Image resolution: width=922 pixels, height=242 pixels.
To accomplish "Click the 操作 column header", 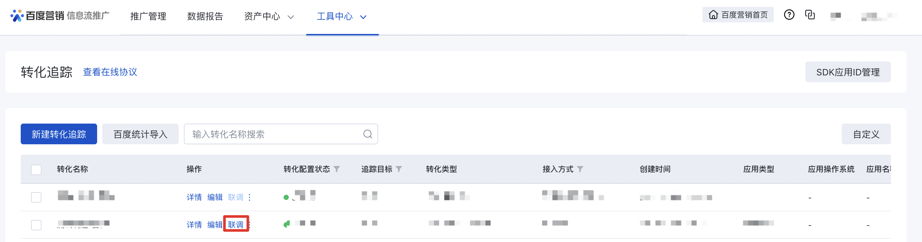I will click(x=194, y=169).
